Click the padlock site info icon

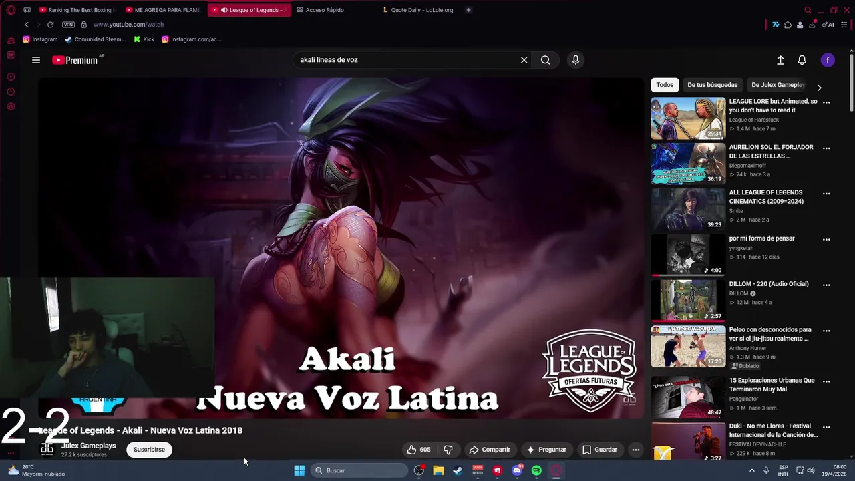coord(83,25)
